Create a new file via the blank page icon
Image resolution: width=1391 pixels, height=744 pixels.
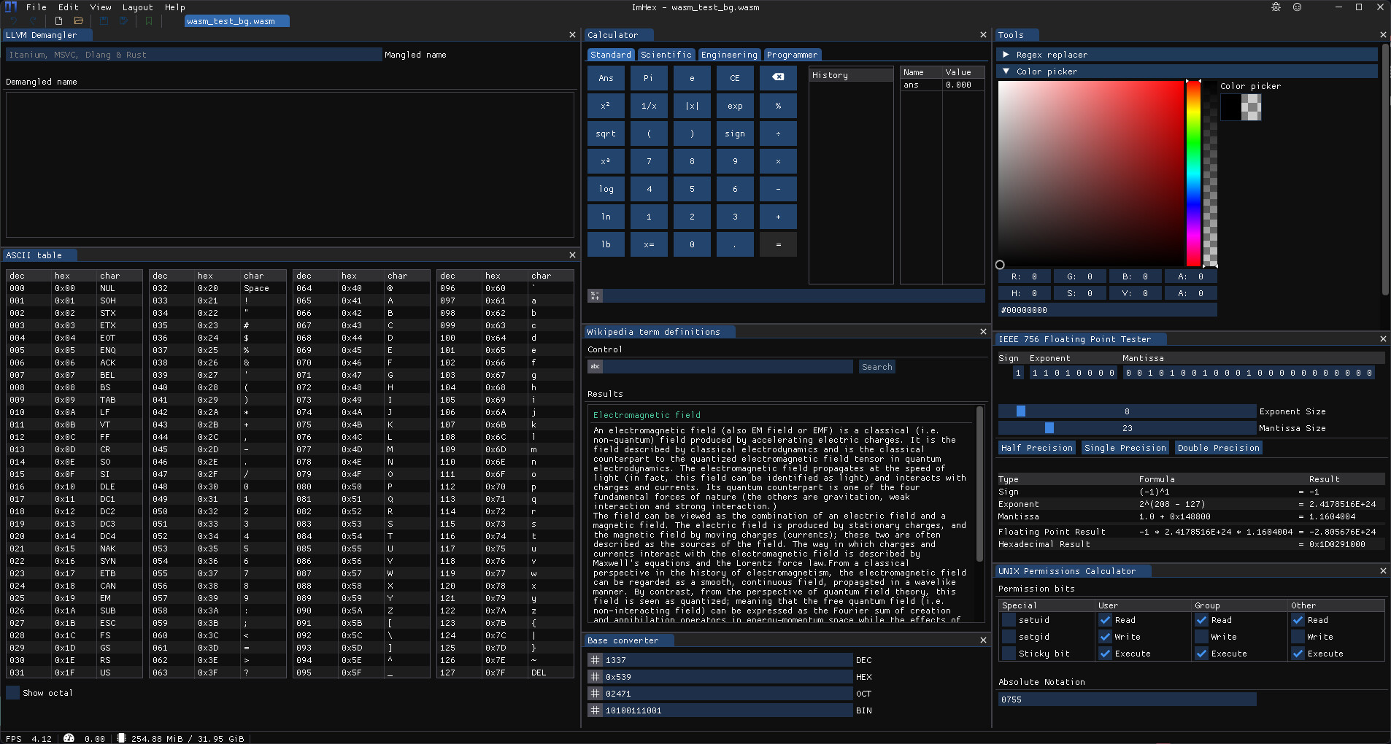tap(58, 20)
